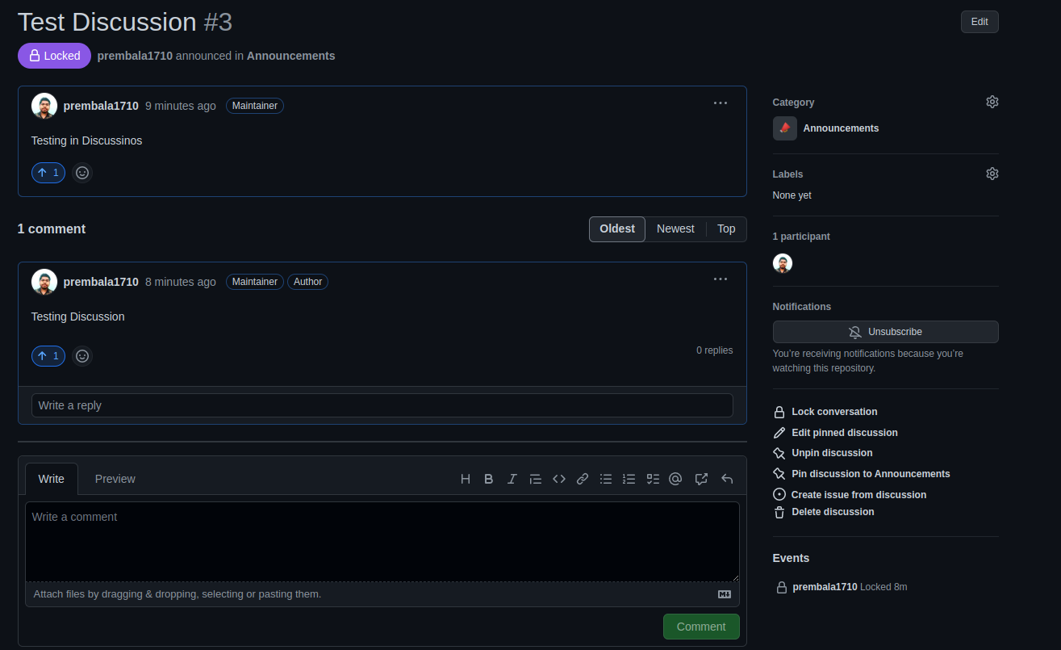
Task: Open the three-dot menu on original post
Action: 721,103
